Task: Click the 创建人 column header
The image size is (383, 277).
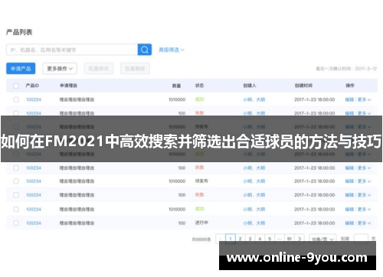Action: (250, 86)
